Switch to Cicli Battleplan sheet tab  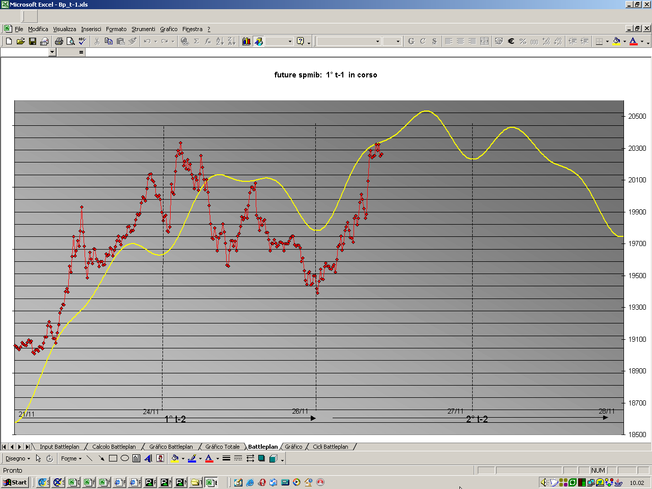(331, 447)
